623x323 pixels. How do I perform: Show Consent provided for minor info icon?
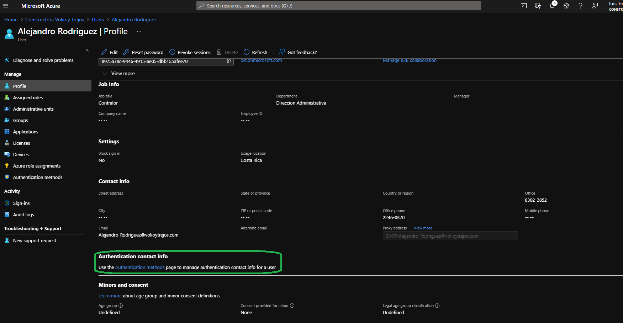pyautogui.click(x=292, y=306)
